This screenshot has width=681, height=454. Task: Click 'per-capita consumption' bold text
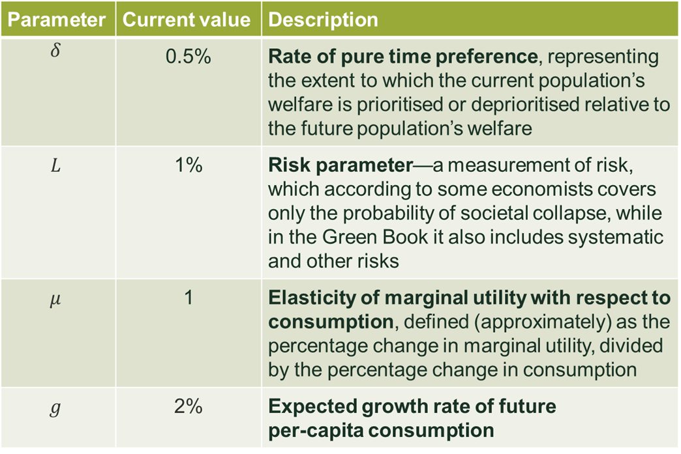pyautogui.click(x=381, y=431)
